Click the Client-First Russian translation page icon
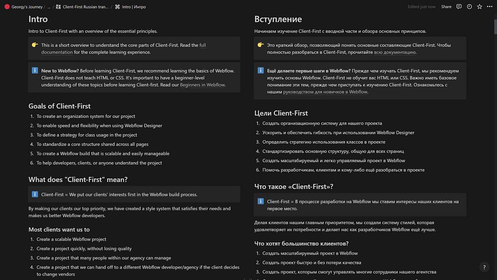 (59, 7)
